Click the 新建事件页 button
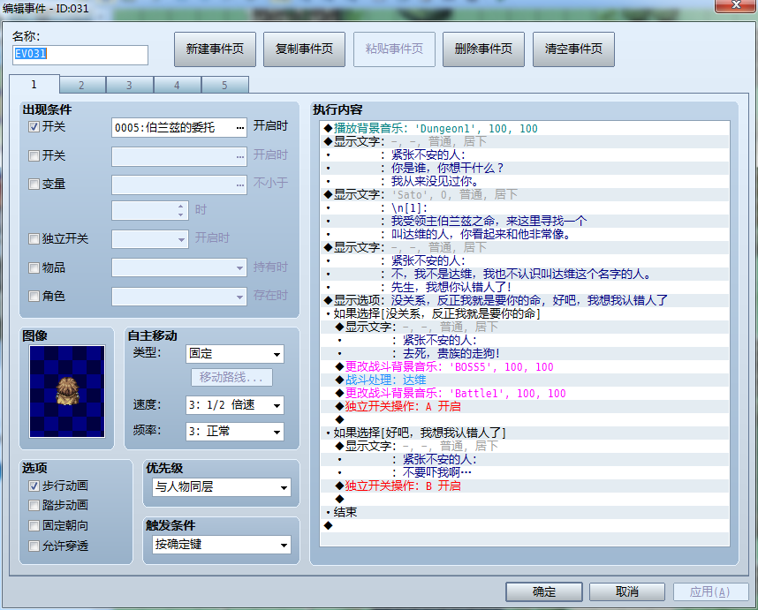This screenshot has height=610, width=758. (x=215, y=49)
